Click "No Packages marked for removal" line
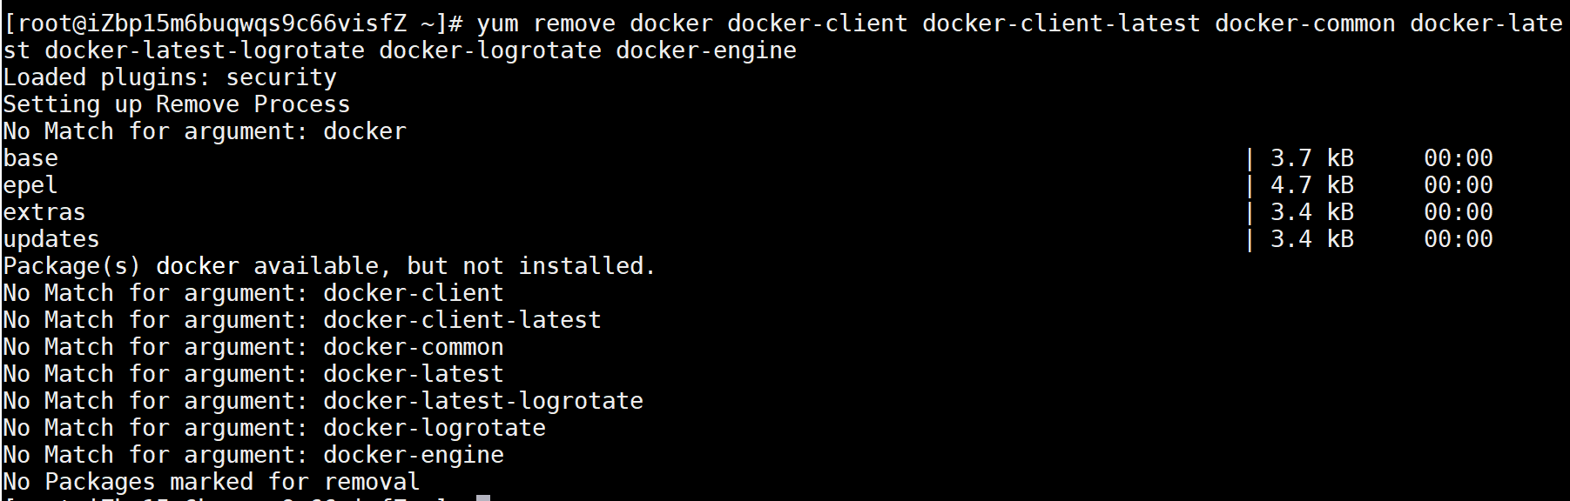 click(x=211, y=482)
